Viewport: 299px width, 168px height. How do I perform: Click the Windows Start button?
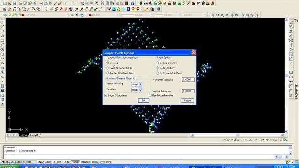[9, 167]
